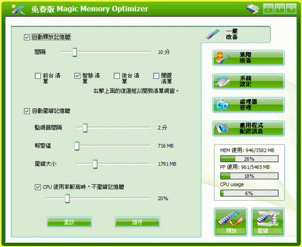Click the magic wand app icon in title bar
Viewport: 302px width, 247px height.
(x=18, y=8)
